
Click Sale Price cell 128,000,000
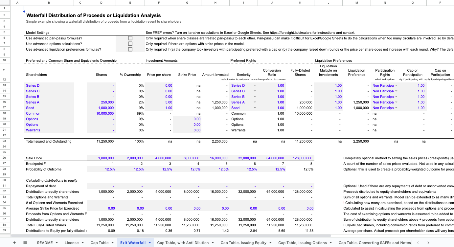coord(300,158)
